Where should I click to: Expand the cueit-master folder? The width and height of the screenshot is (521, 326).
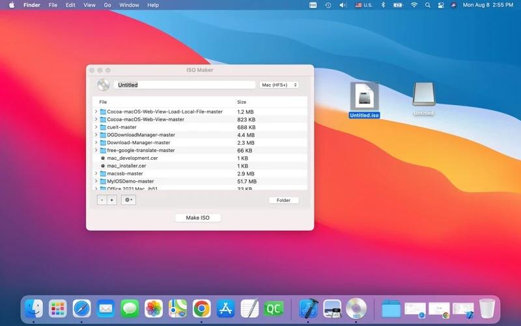[x=96, y=126]
